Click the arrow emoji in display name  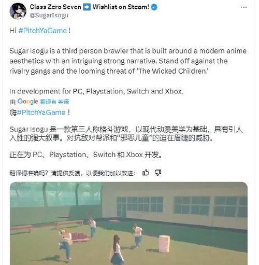pyautogui.click(x=87, y=7)
